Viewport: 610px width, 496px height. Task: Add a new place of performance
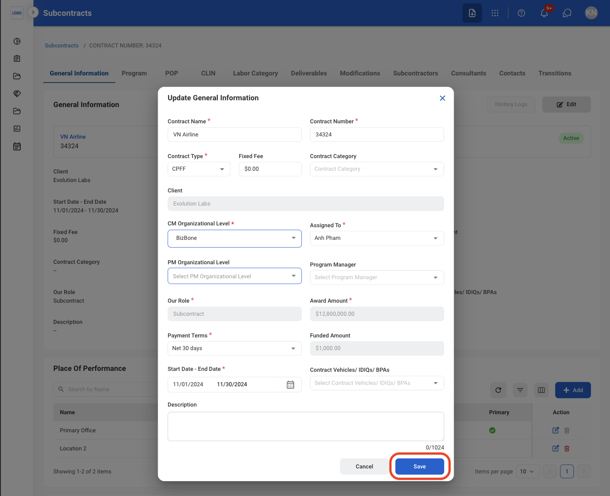tap(573, 390)
